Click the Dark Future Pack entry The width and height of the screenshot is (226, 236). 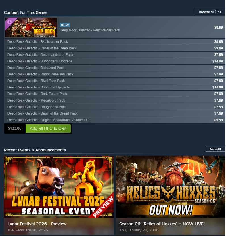coord(115,94)
